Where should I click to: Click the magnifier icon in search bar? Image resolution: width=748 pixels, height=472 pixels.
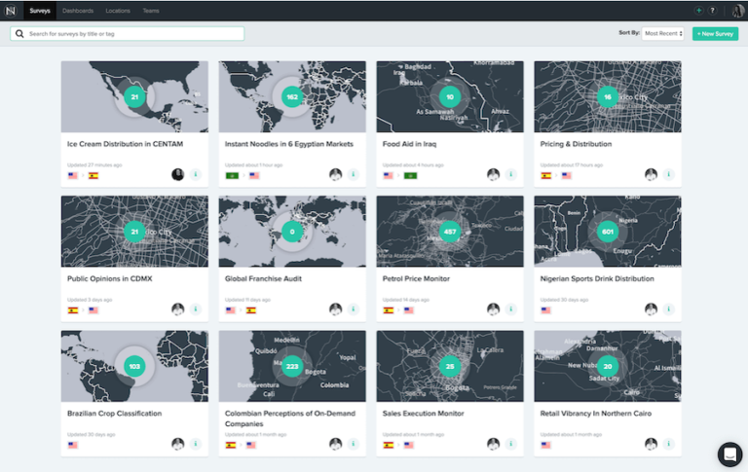(x=19, y=34)
